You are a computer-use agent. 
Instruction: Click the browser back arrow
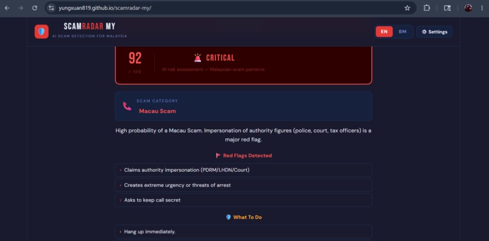7,8
